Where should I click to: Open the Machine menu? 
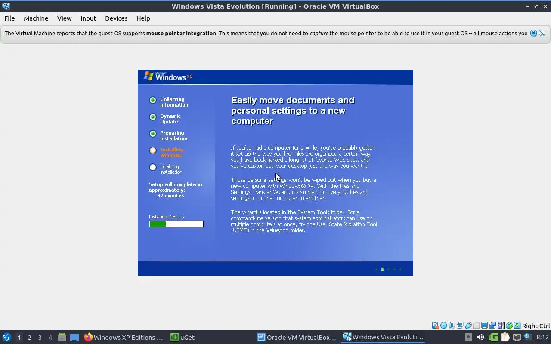(36, 18)
